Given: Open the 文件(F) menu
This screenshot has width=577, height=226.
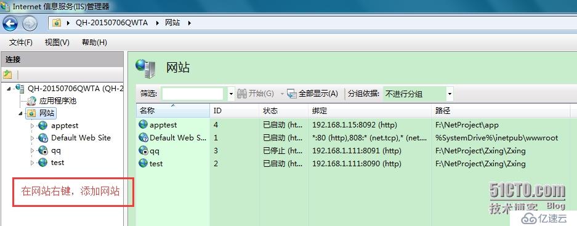Looking at the screenshot, I should (20, 42).
